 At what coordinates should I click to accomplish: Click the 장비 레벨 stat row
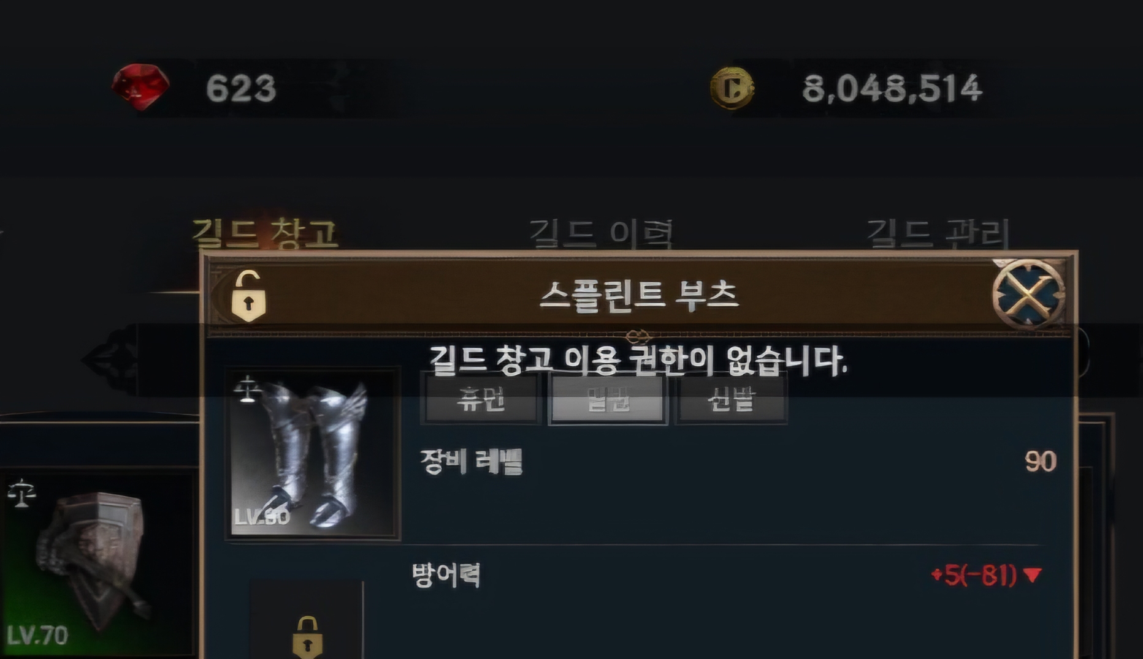click(x=738, y=462)
